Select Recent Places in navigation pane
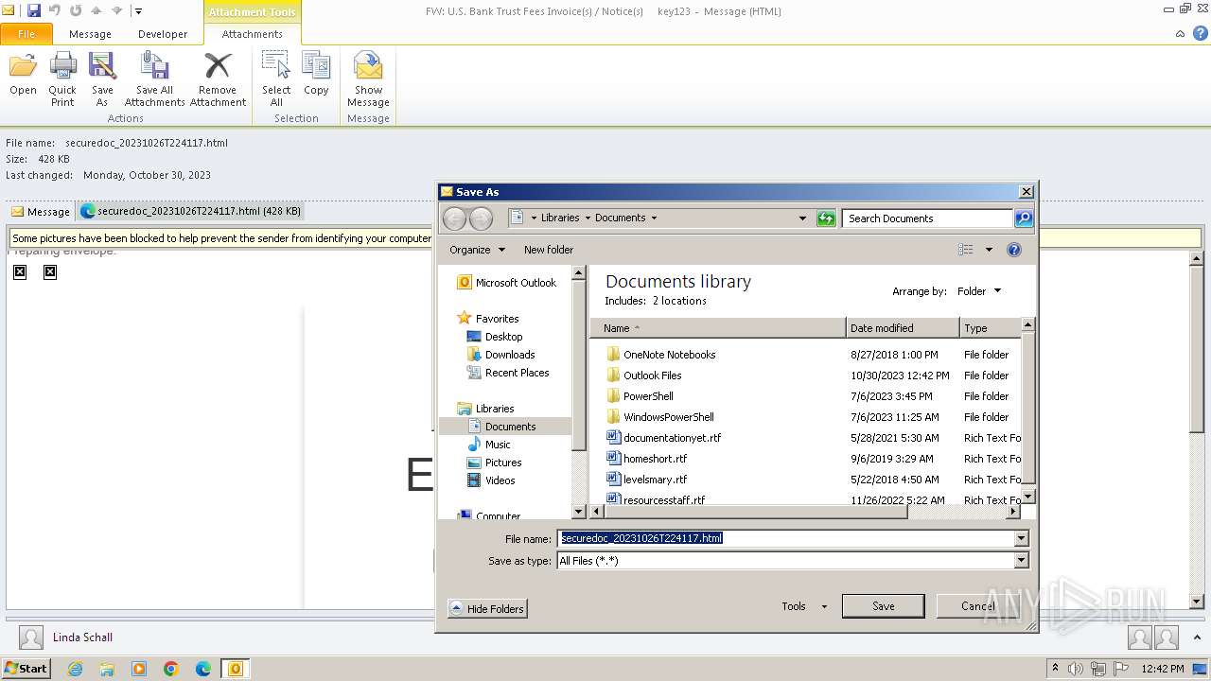The image size is (1211, 681). pyautogui.click(x=508, y=373)
